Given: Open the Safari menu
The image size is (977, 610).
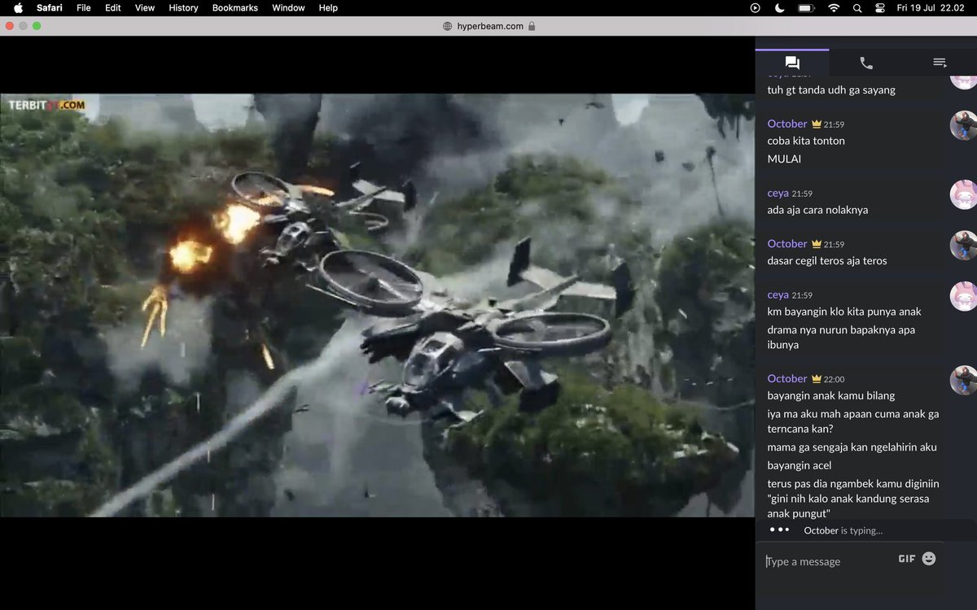Looking at the screenshot, I should point(50,7).
